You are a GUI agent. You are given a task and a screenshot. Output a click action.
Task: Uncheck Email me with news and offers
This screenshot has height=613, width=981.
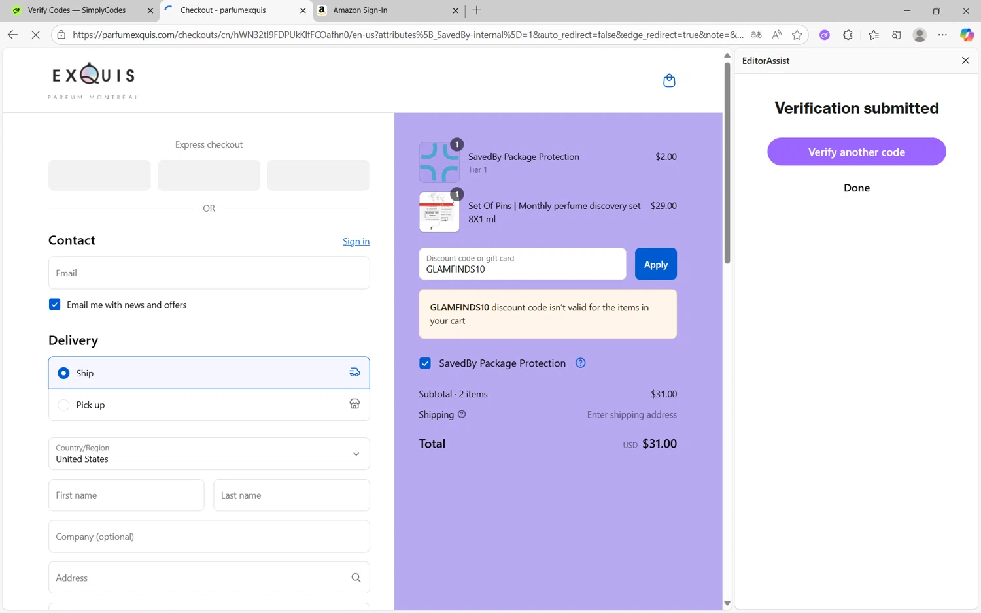pyautogui.click(x=55, y=305)
